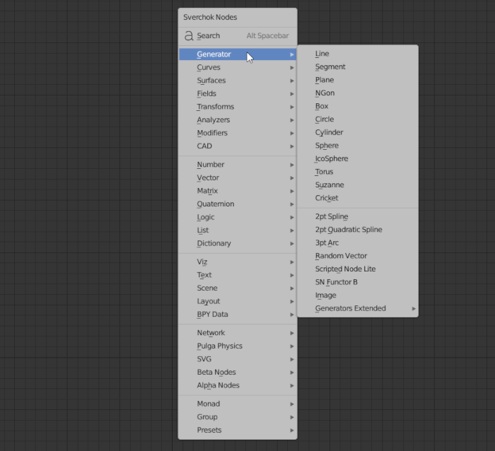Select SN Functor B
Viewport: 495px width, 451px height.
coord(358,282)
